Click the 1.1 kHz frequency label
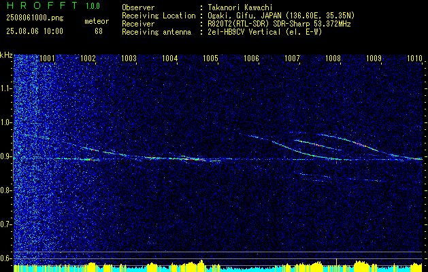 (x=6, y=88)
